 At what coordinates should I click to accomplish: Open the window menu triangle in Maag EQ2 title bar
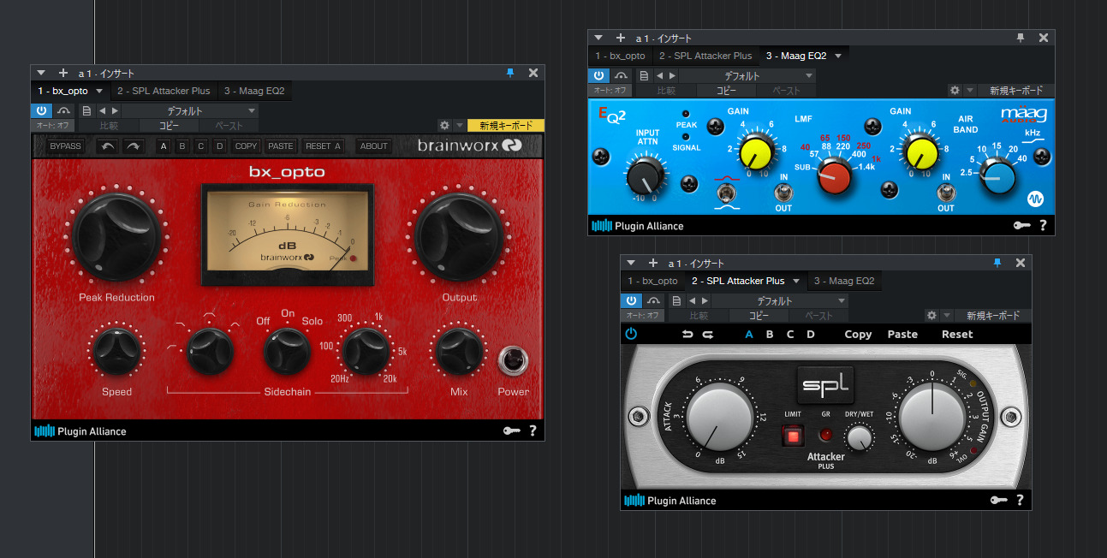coord(598,38)
